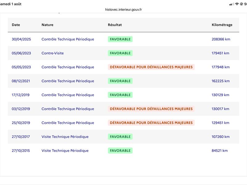Tap the cellular signal bars icon
247x185 pixels.
click(x=232, y=4)
